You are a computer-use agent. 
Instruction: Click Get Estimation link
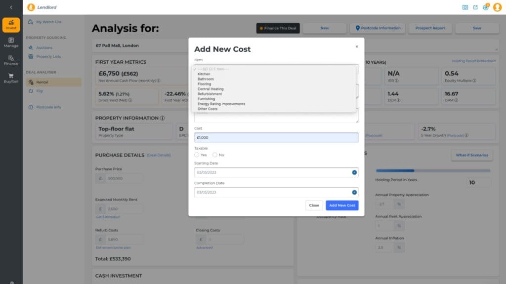point(108,217)
